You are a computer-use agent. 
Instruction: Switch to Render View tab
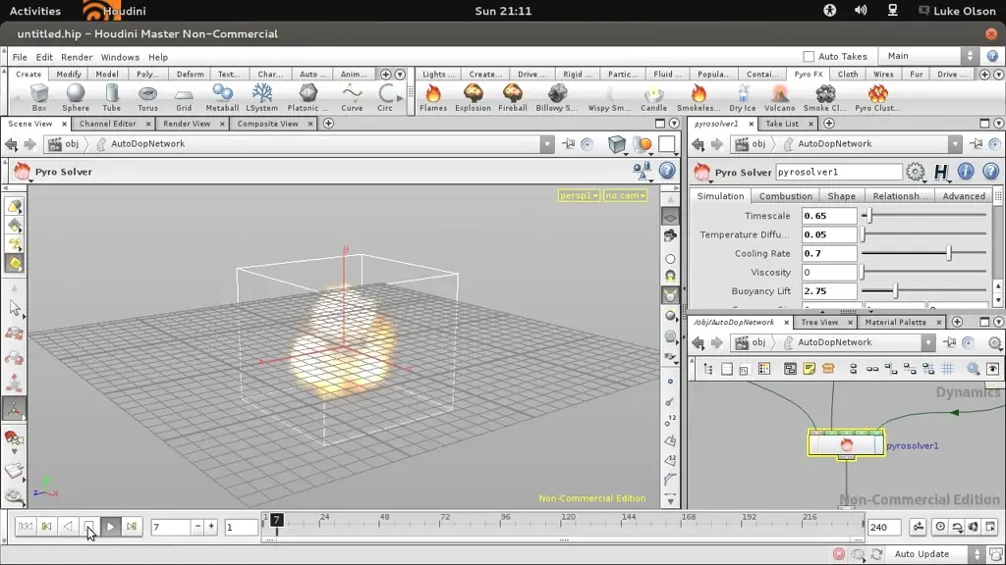[x=186, y=124]
